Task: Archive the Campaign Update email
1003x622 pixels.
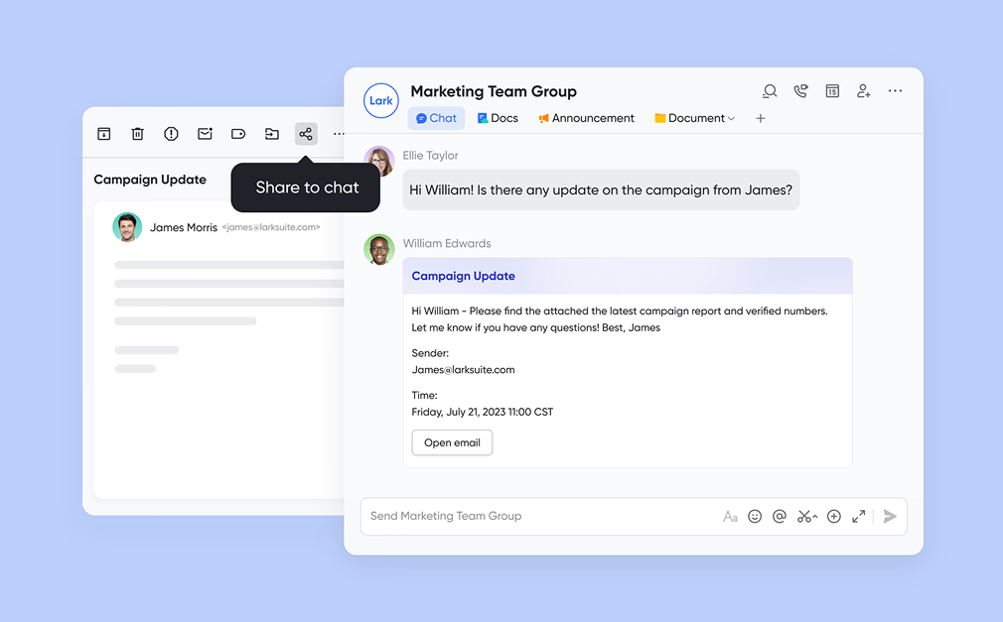Action: (x=103, y=134)
